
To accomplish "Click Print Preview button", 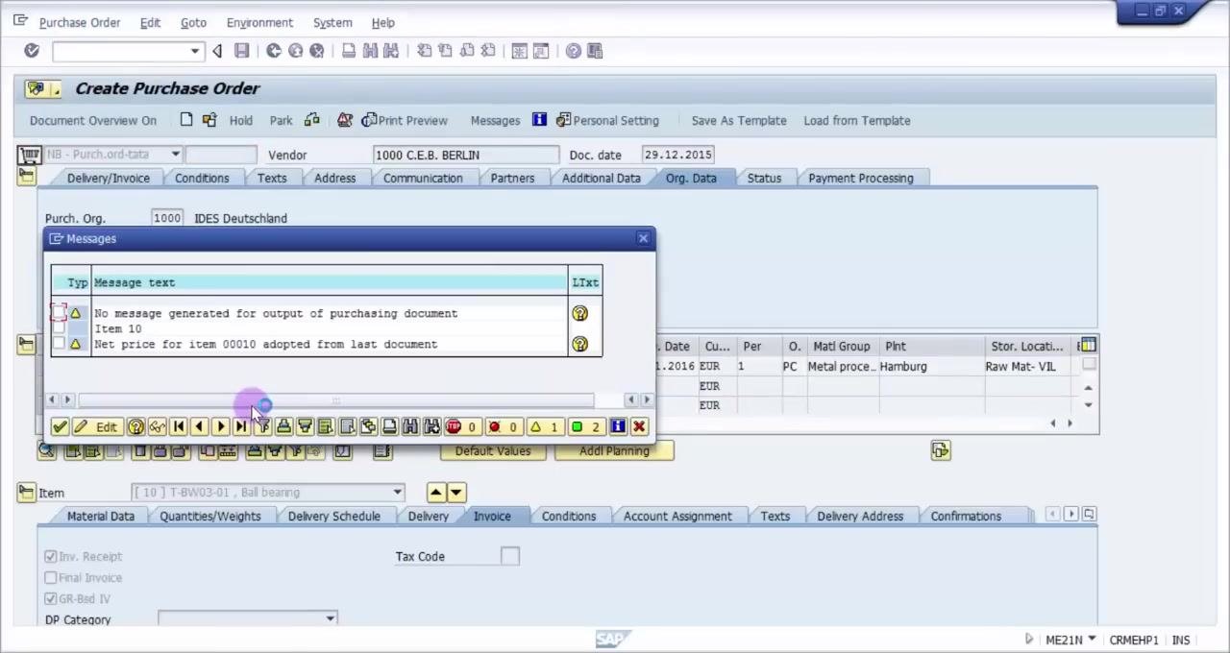I will click(x=405, y=120).
